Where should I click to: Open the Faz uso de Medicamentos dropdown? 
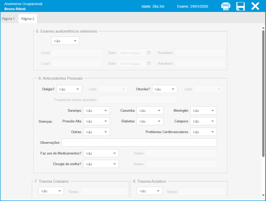pos(101,153)
